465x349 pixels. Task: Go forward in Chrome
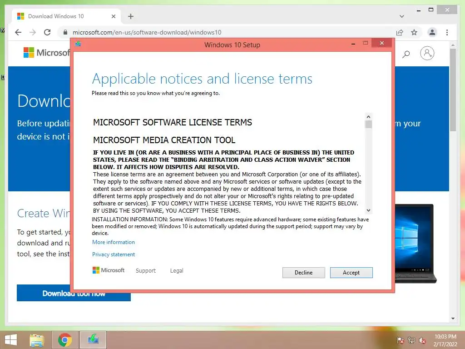(33, 32)
